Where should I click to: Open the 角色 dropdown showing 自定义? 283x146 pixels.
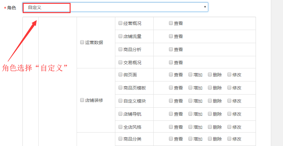click(115, 7)
